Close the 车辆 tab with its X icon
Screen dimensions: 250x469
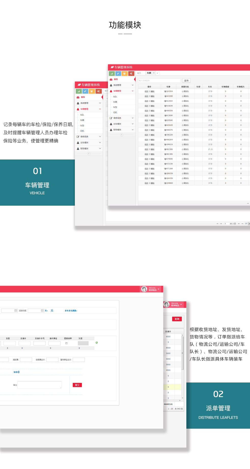[154, 73]
